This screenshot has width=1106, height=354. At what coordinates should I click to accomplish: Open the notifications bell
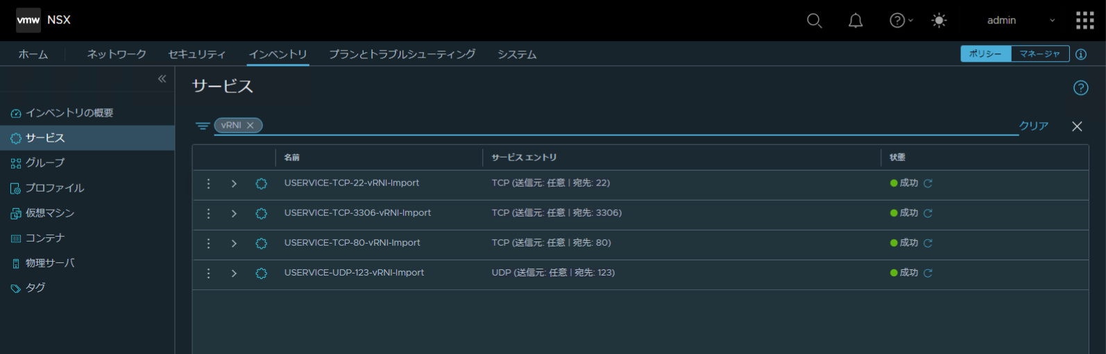(856, 21)
